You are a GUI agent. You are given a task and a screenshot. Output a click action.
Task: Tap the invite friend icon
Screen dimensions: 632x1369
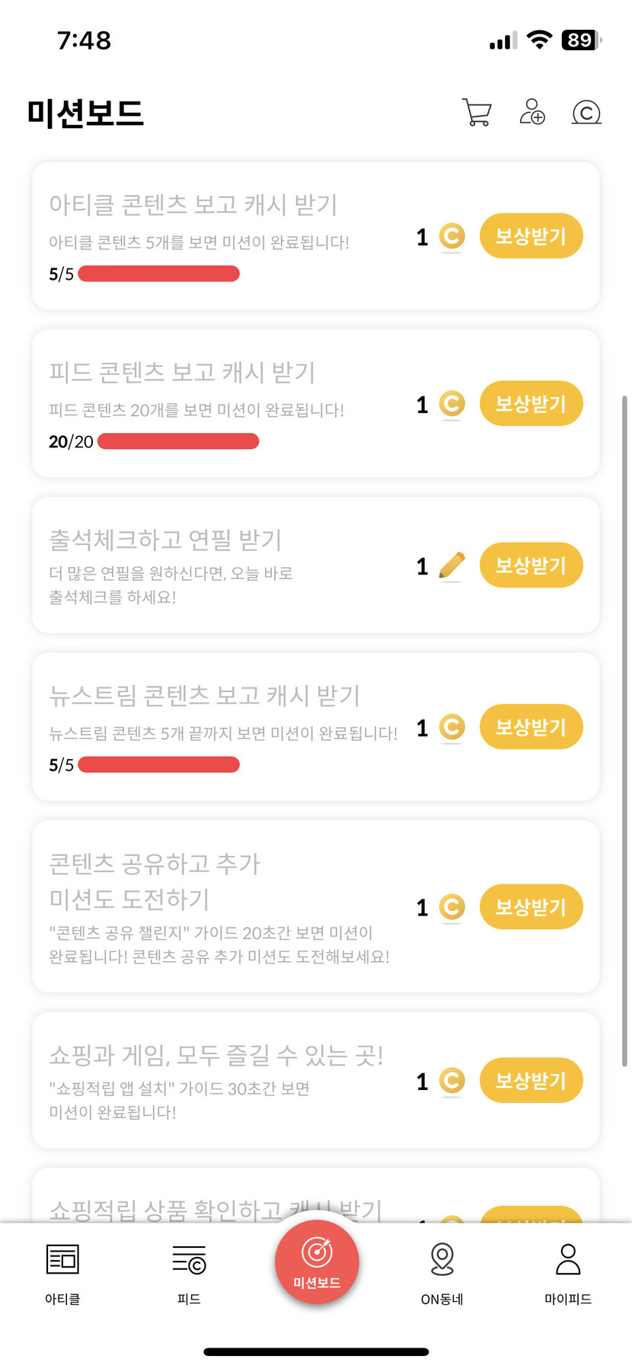(x=531, y=112)
